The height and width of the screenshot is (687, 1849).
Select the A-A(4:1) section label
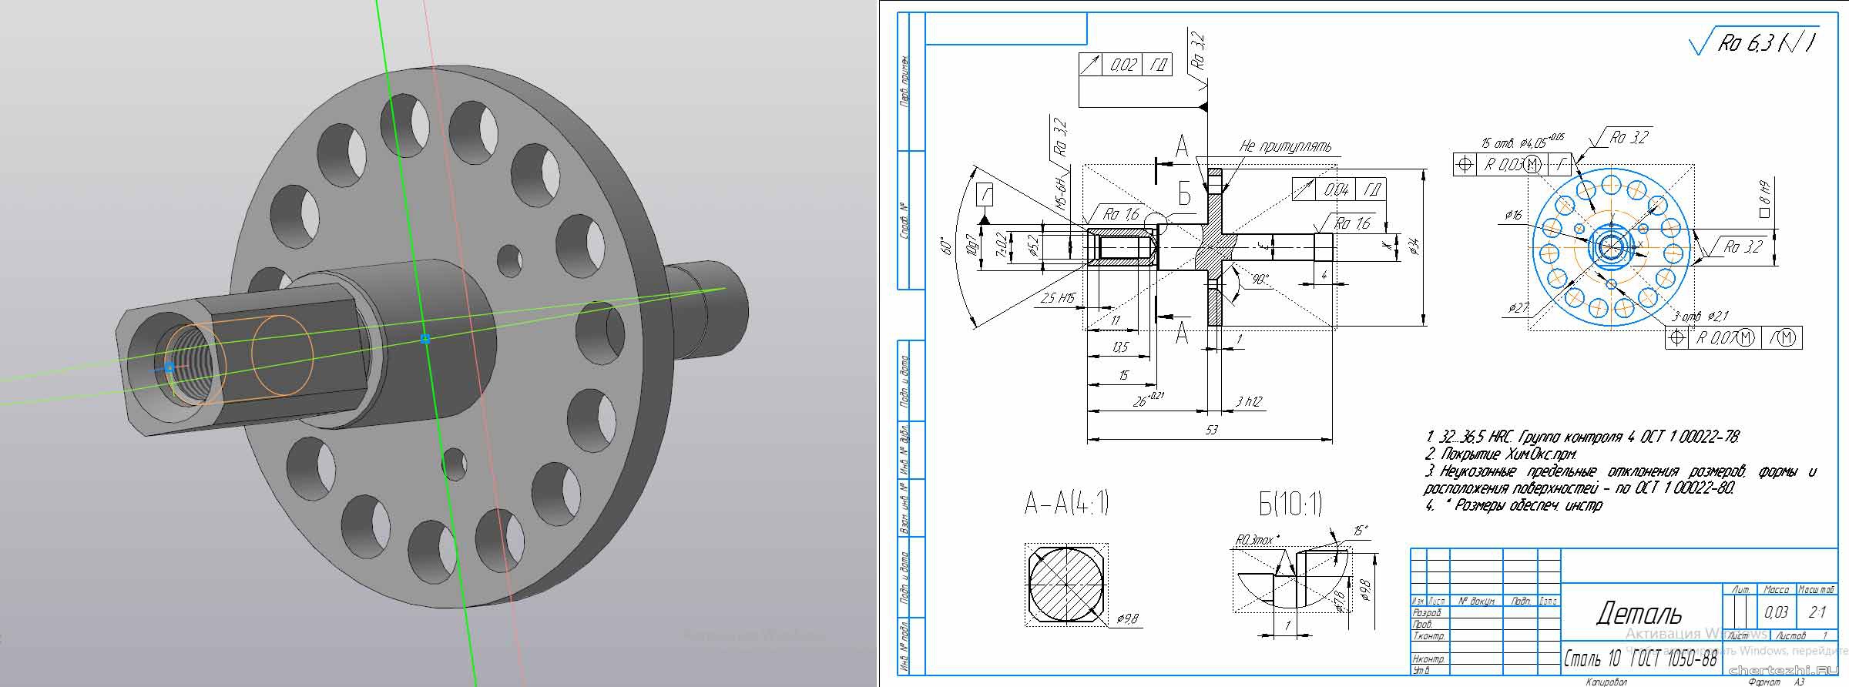tap(1066, 504)
